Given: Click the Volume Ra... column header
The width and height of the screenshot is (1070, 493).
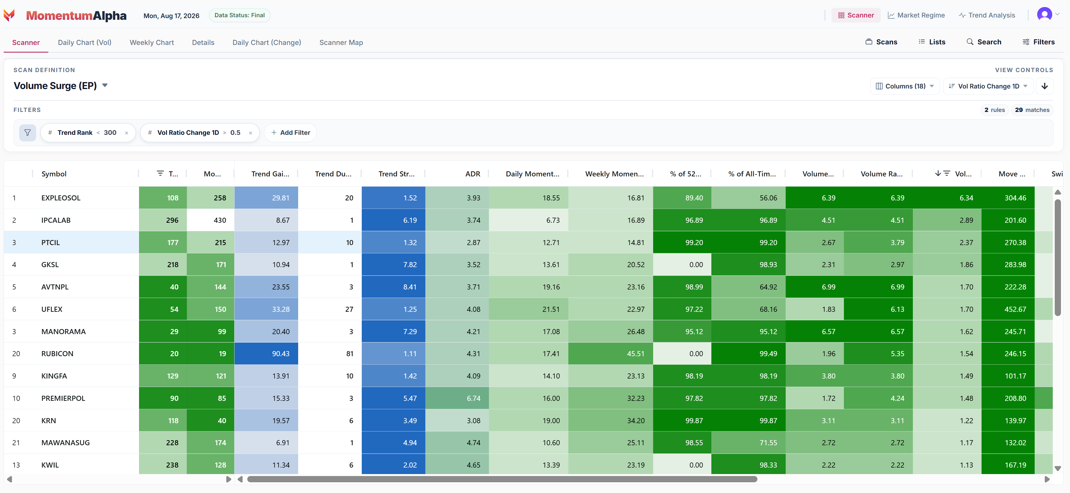Looking at the screenshot, I should [x=881, y=174].
